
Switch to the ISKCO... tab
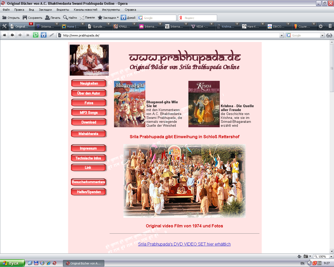pyautogui.click(x=279, y=26)
